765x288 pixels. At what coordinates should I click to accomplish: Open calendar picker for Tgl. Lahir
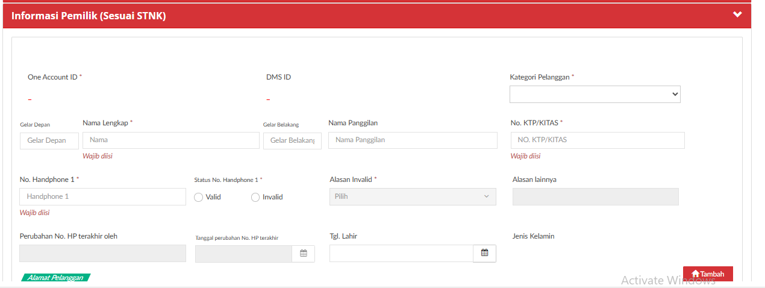(x=484, y=254)
